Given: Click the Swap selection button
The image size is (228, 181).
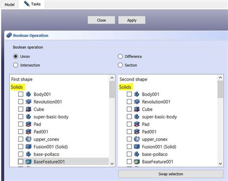Looking at the screenshot, I should pos(171,174).
